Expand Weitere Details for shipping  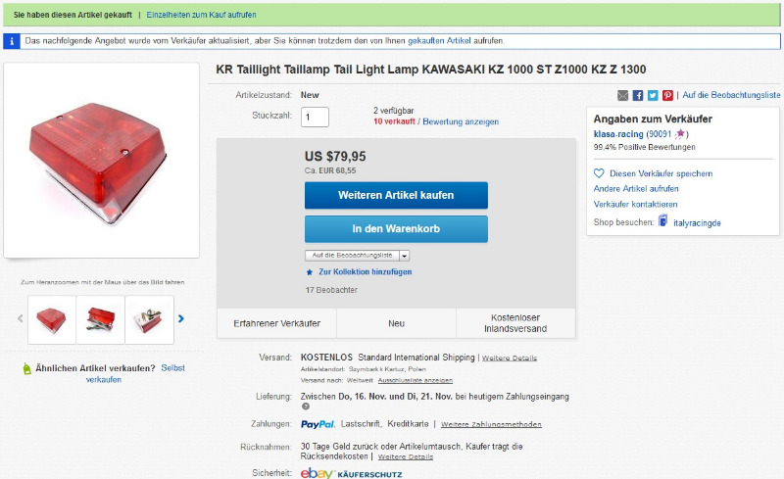point(510,359)
